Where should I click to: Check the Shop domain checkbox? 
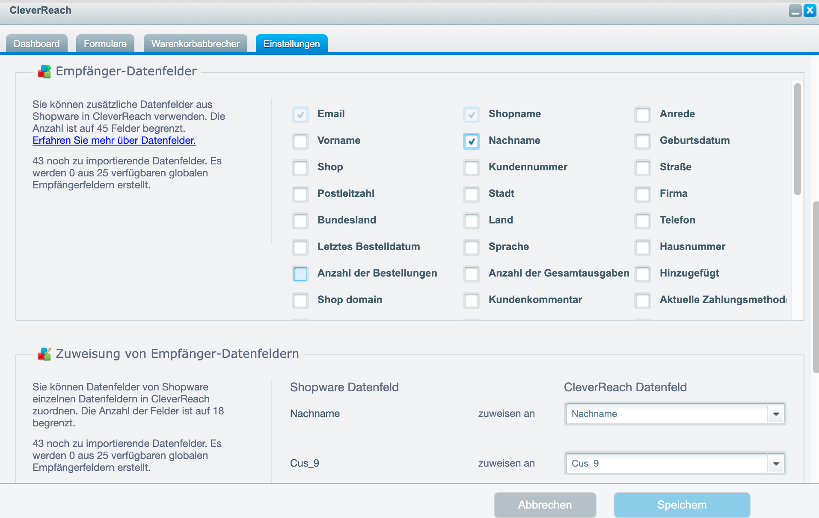[x=300, y=300]
